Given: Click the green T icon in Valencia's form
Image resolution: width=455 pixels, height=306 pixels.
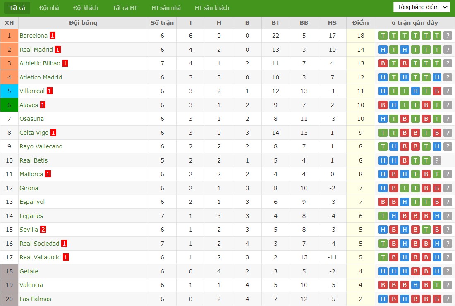Looking at the screenshot, I should [x=437, y=285].
